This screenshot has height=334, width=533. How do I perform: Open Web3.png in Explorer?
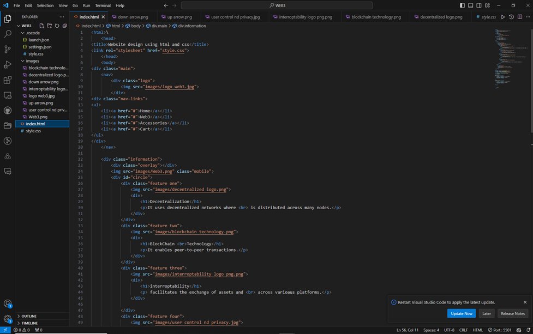pos(38,117)
